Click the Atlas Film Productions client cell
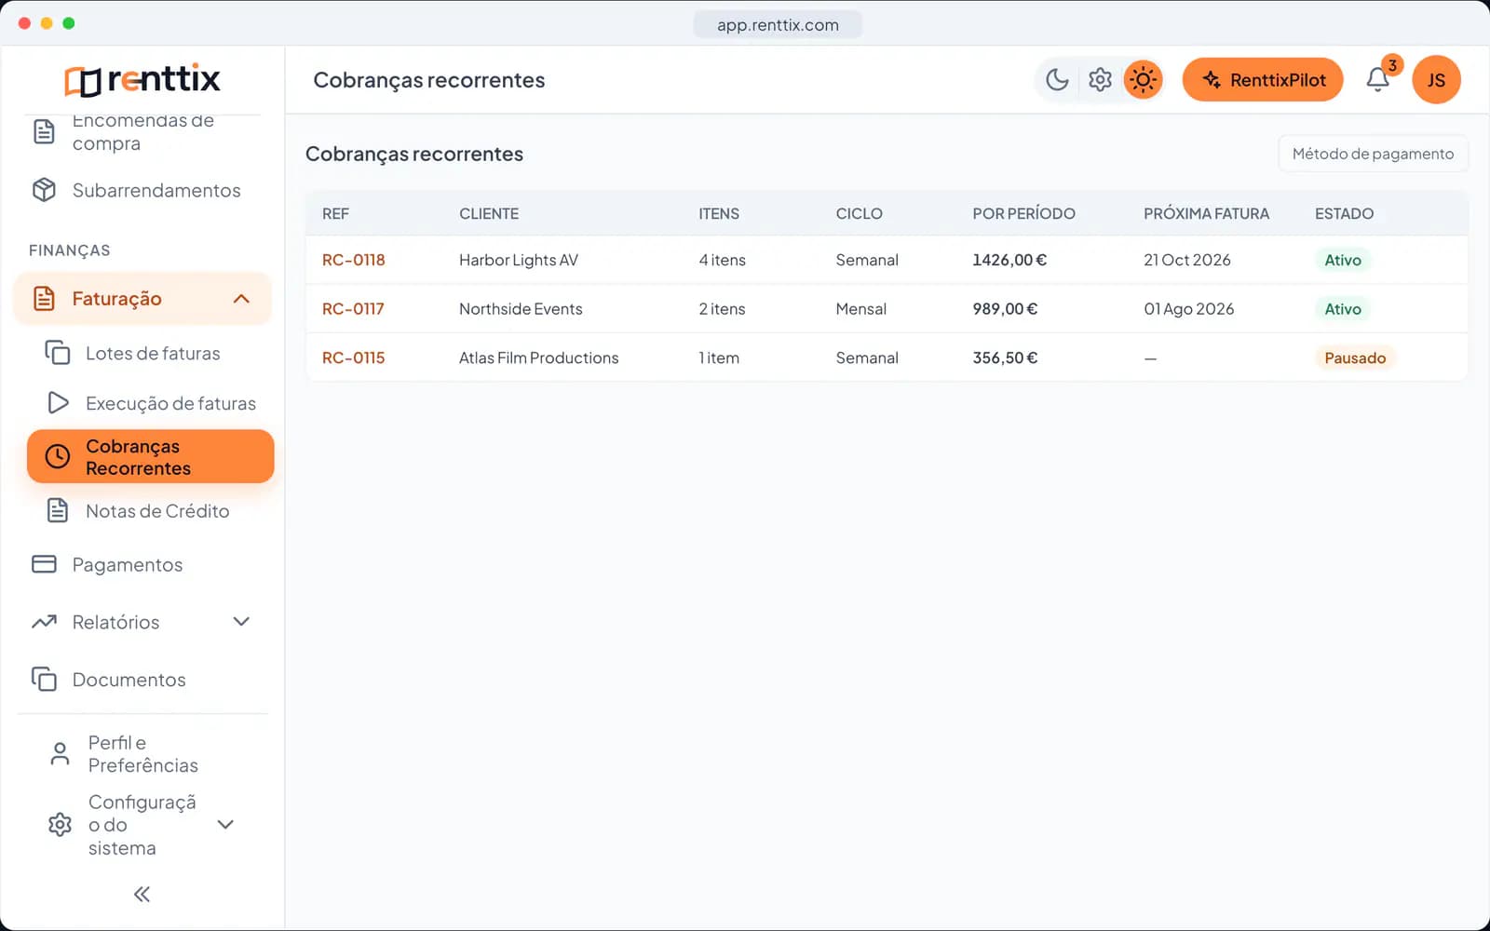This screenshot has height=931, width=1490. click(x=538, y=358)
